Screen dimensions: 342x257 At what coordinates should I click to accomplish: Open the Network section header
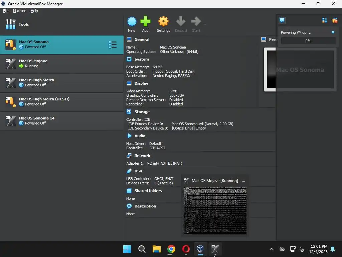tap(142, 156)
